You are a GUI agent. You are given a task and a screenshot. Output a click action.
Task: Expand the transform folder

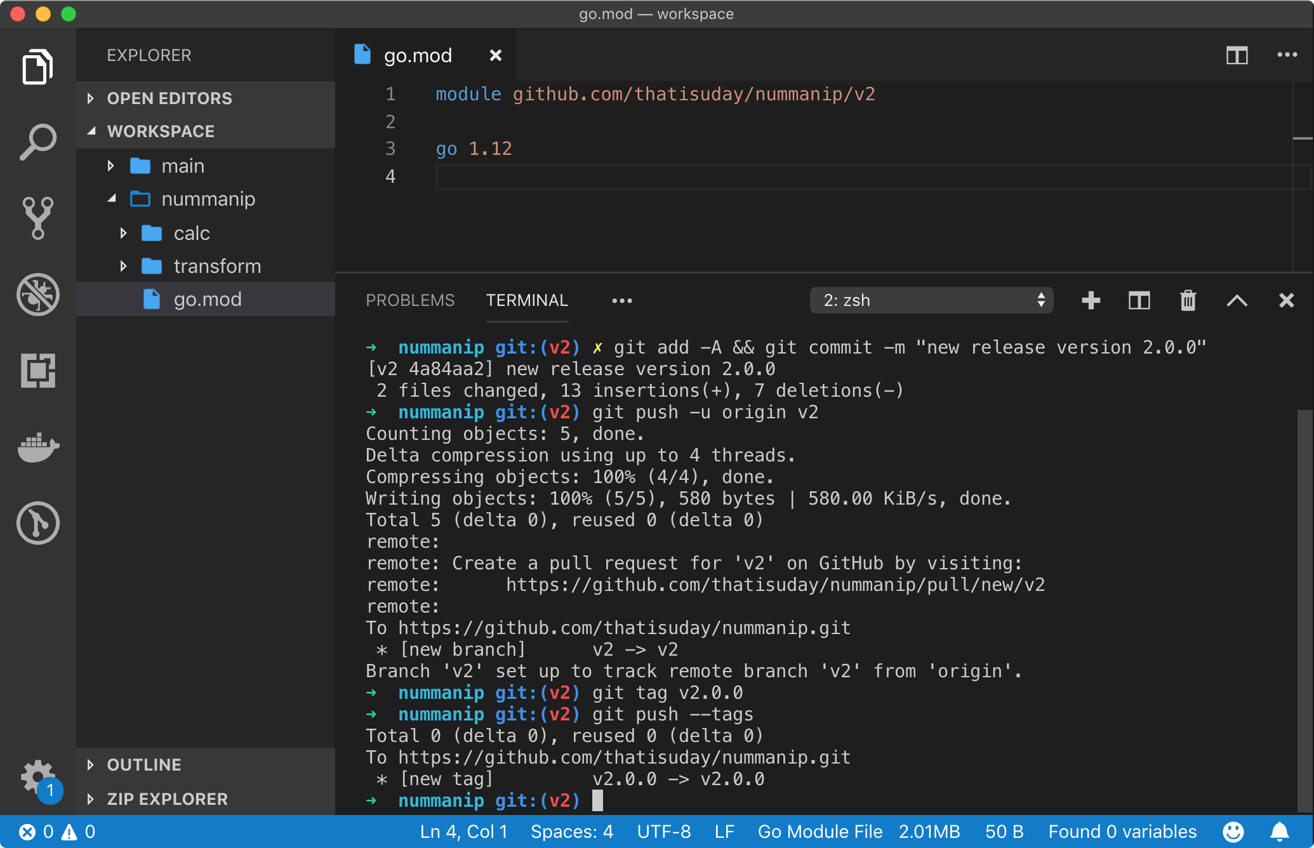(x=124, y=266)
